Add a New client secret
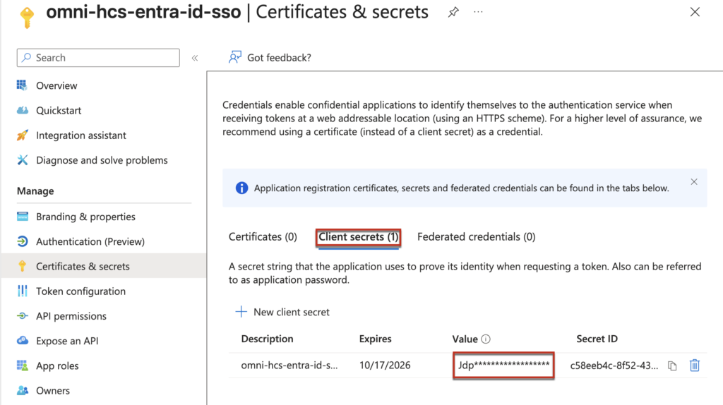This screenshot has height=405, width=723. coord(282,312)
